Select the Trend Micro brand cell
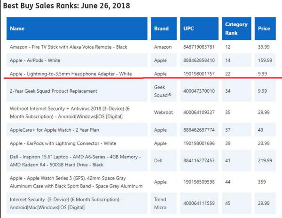This screenshot has width=282, height=218. tap(161, 203)
